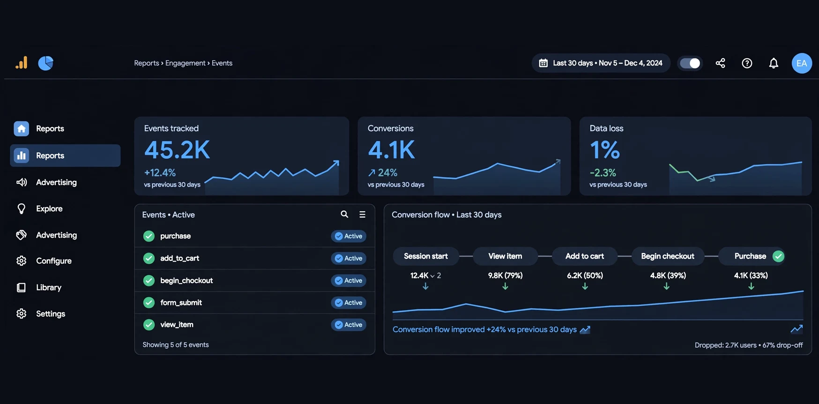819x404 pixels.
Task: Click the Active badge for purchase
Action: coord(349,236)
